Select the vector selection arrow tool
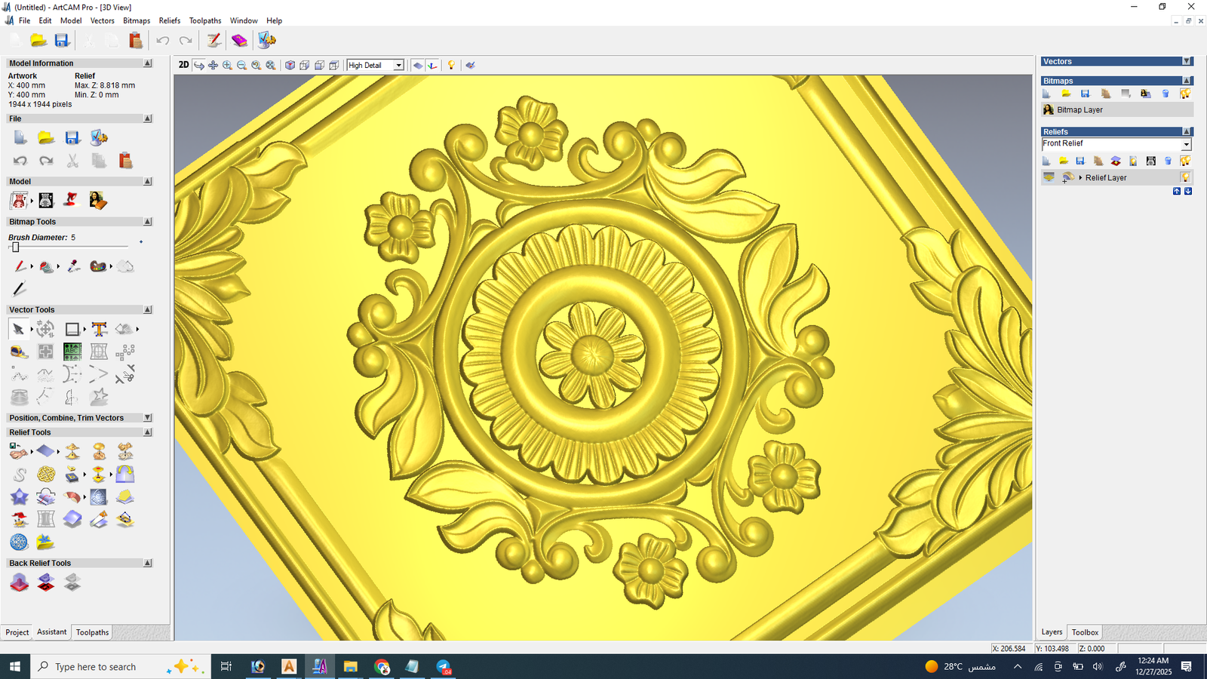Viewport: 1207px width, 679px height. click(18, 329)
